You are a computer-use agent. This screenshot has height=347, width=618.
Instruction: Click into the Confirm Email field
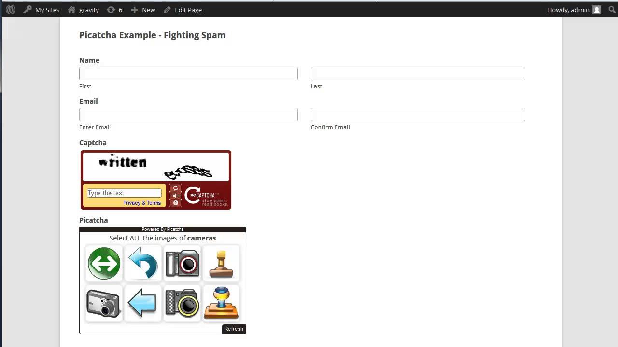[418, 115]
